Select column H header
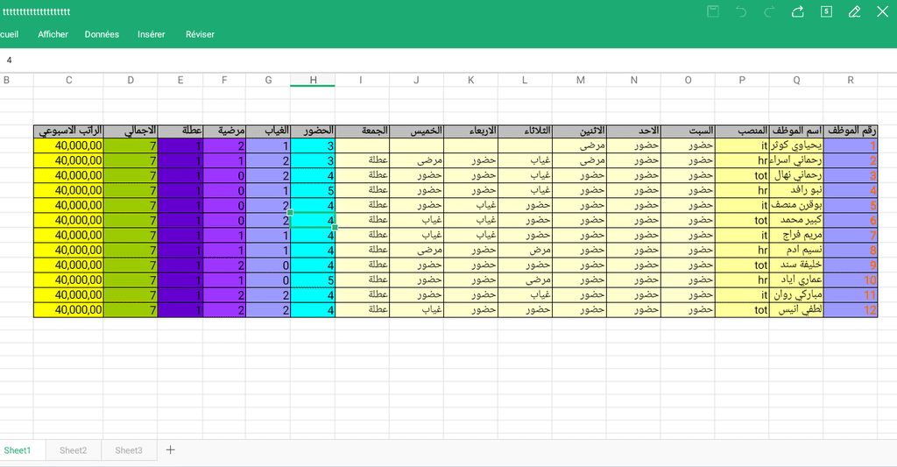This screenshot has width=897, height=467. [313, 81]
